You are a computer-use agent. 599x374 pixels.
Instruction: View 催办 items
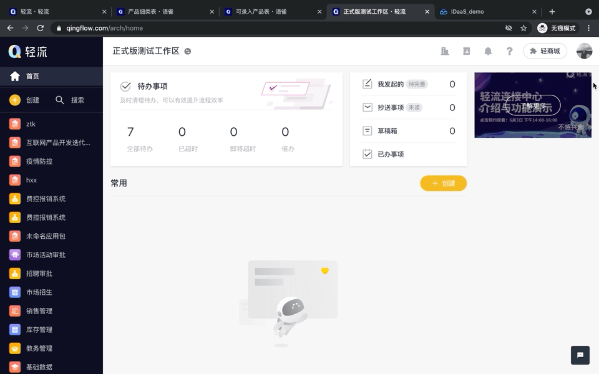tap(288, 139)
